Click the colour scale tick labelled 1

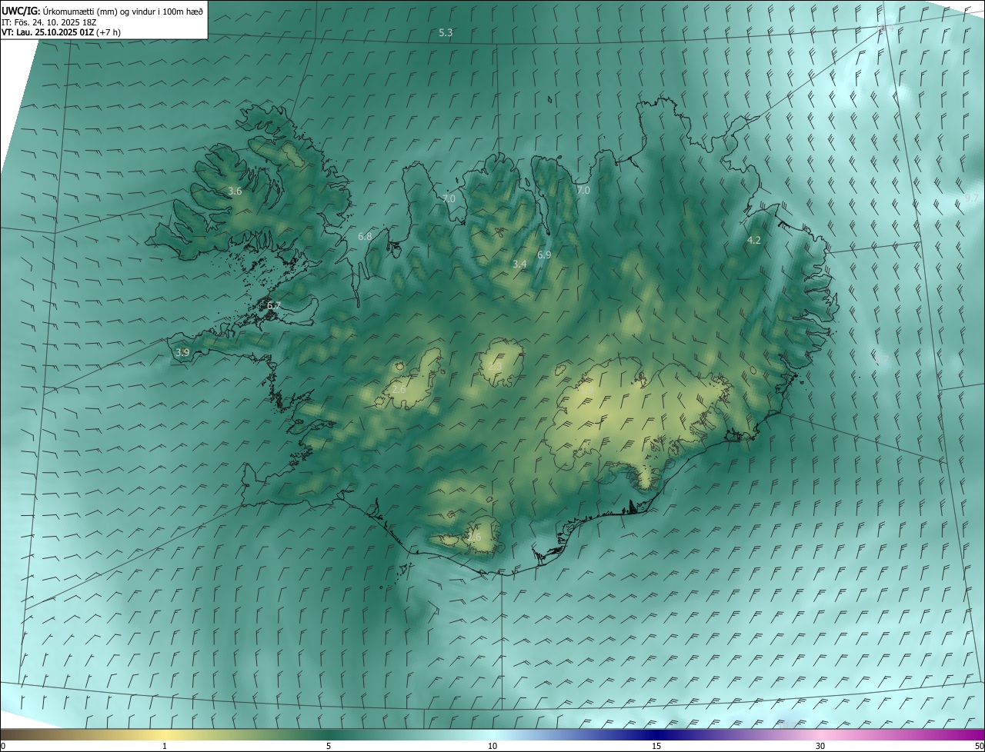165,746
